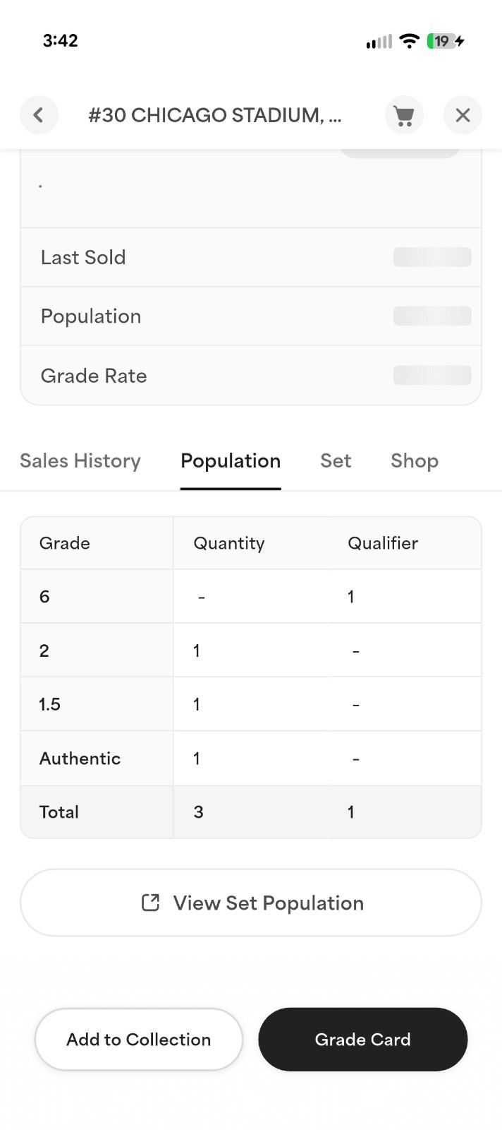Close the card details with X icon
502x1130 pixels.
[x=463, y=114]
